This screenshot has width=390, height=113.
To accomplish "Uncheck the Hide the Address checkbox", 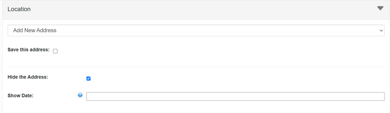I will click(88, 79).
